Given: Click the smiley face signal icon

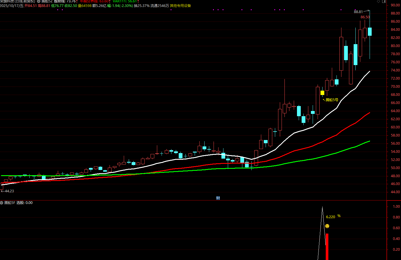Looking at the screenshot, I should (x=327, y=226).
